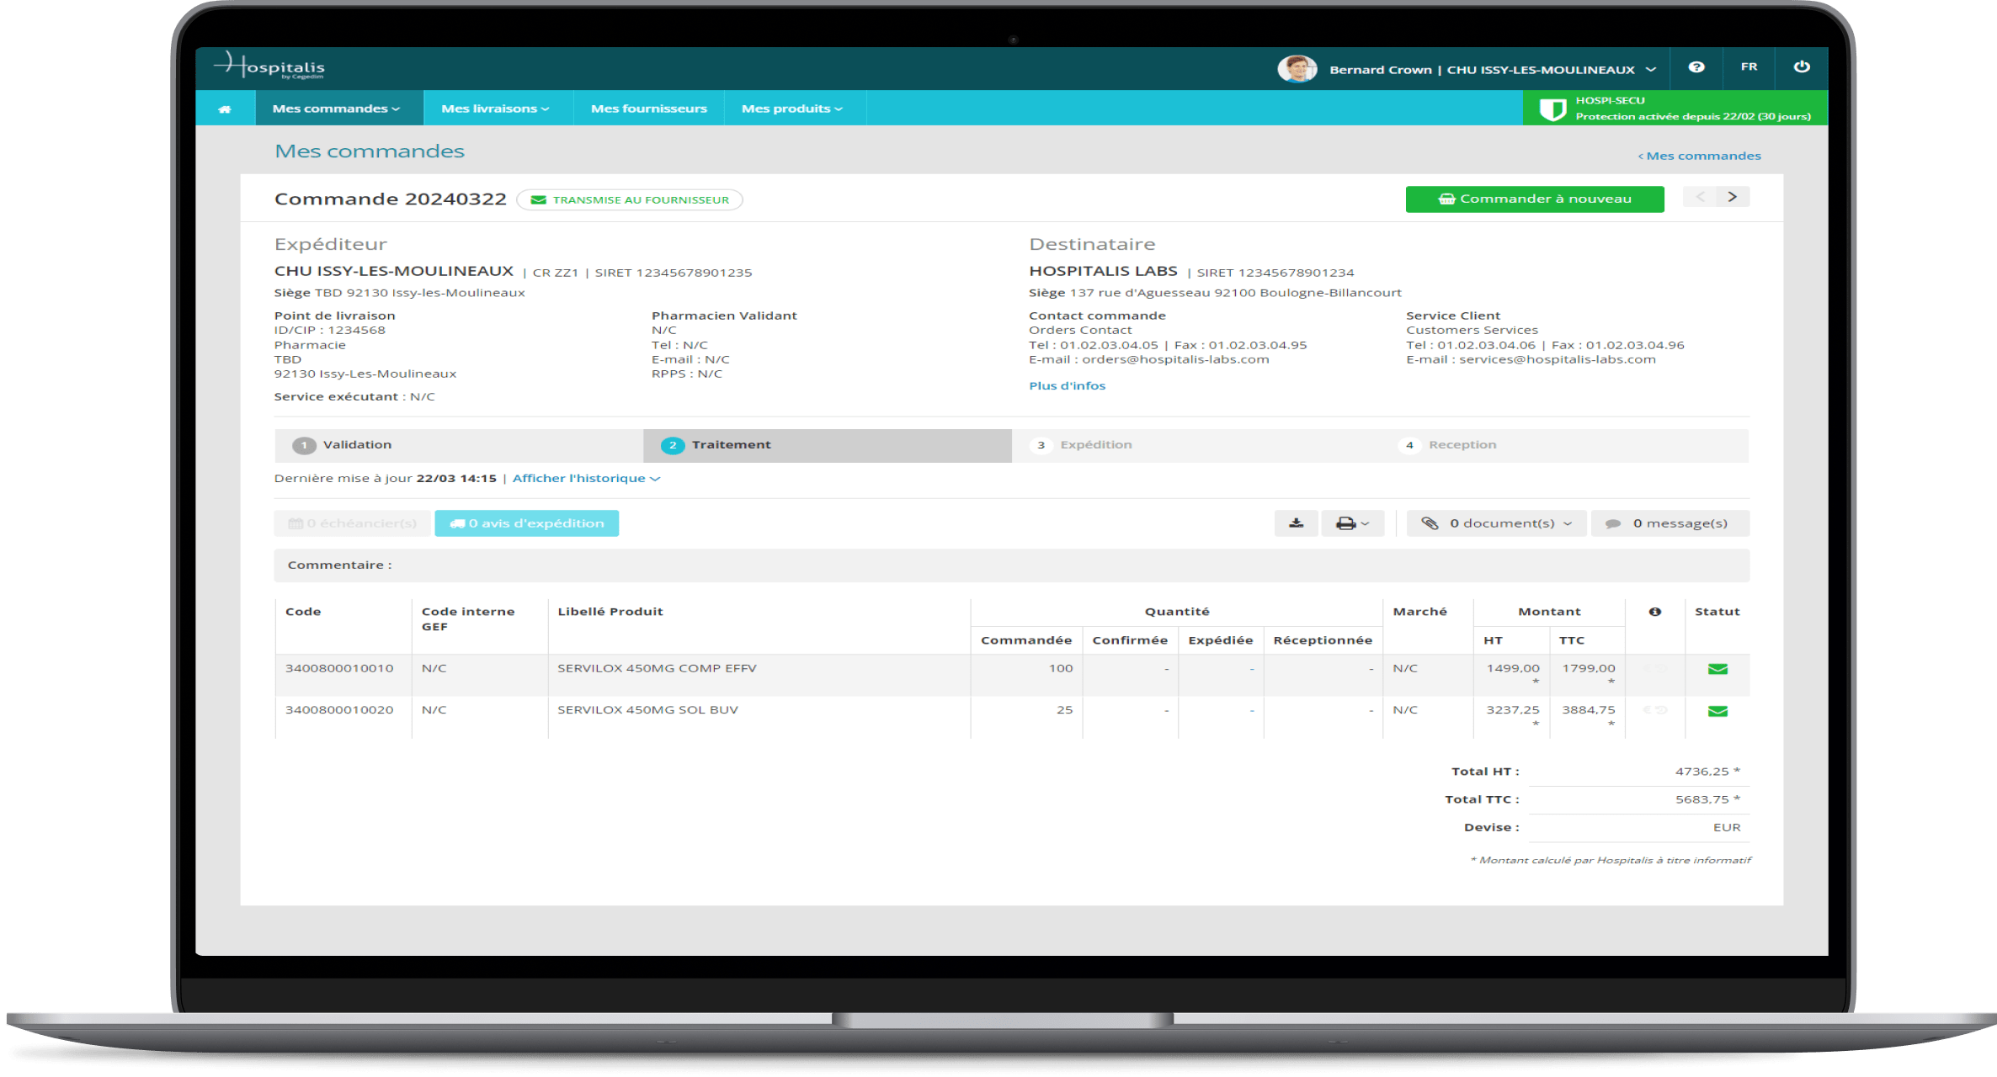Select the Validation step tab

coord(459,445)
